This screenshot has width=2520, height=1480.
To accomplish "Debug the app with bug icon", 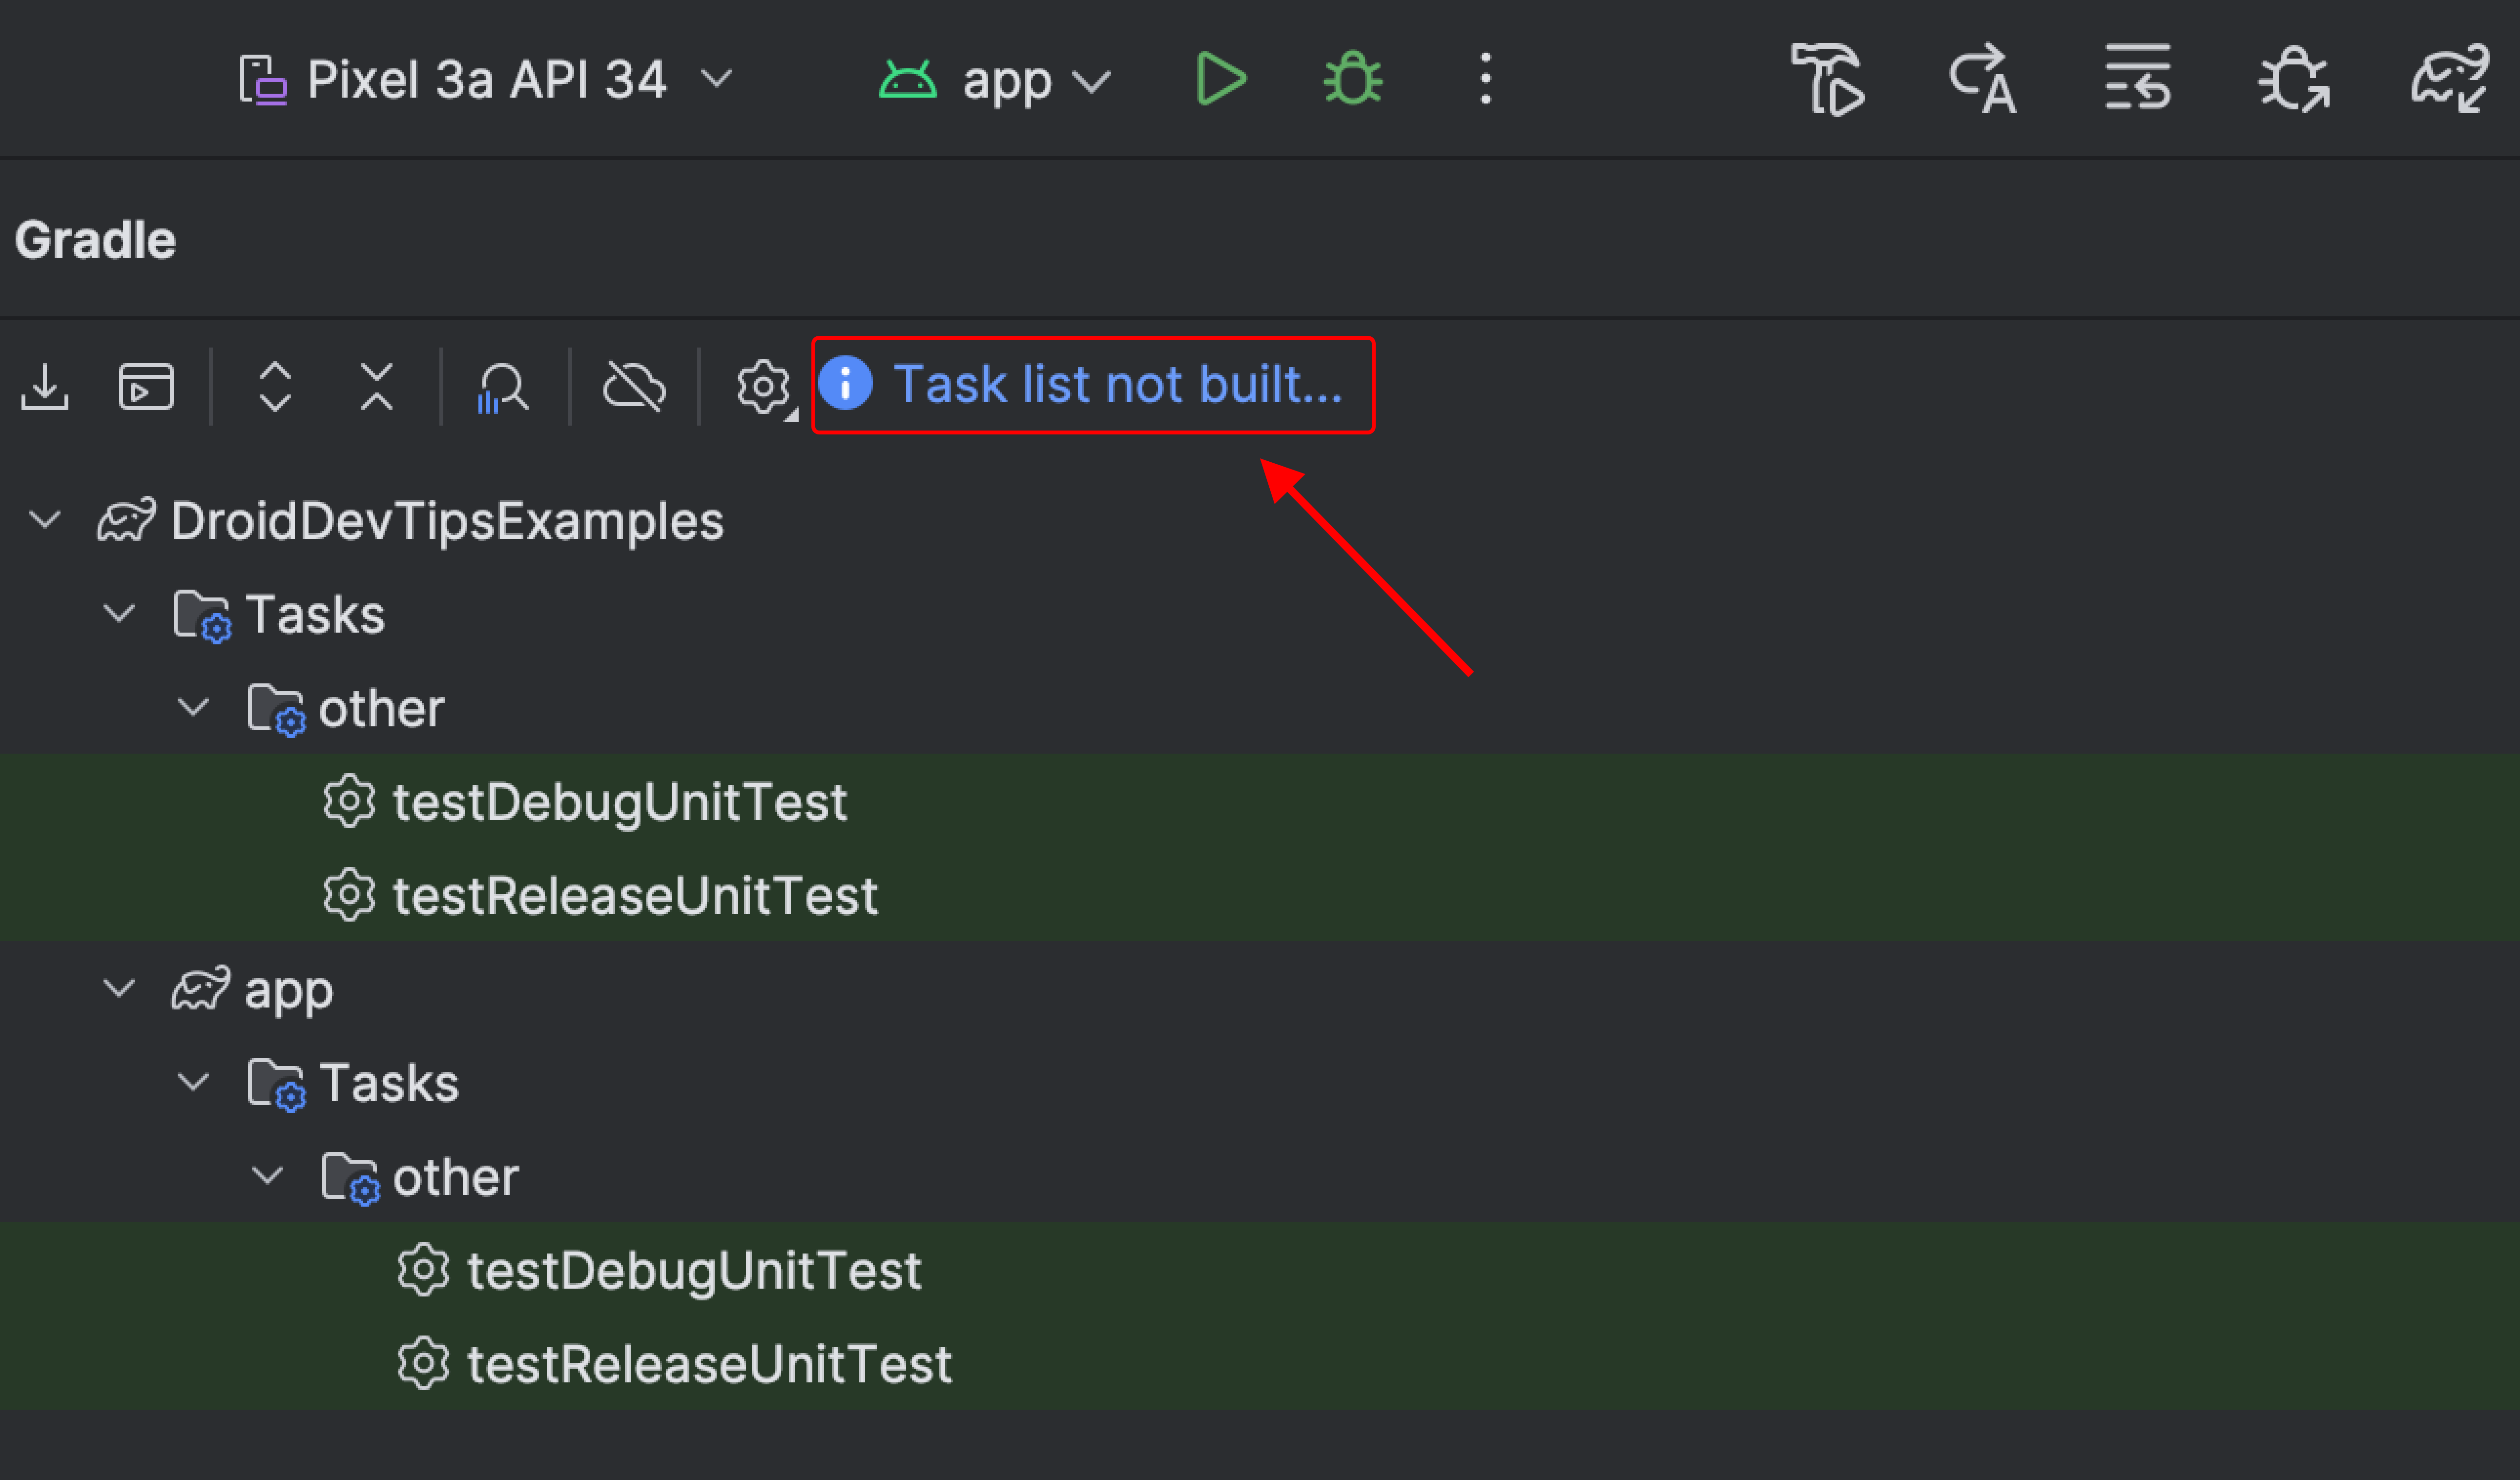I will tap(1353, 79).
